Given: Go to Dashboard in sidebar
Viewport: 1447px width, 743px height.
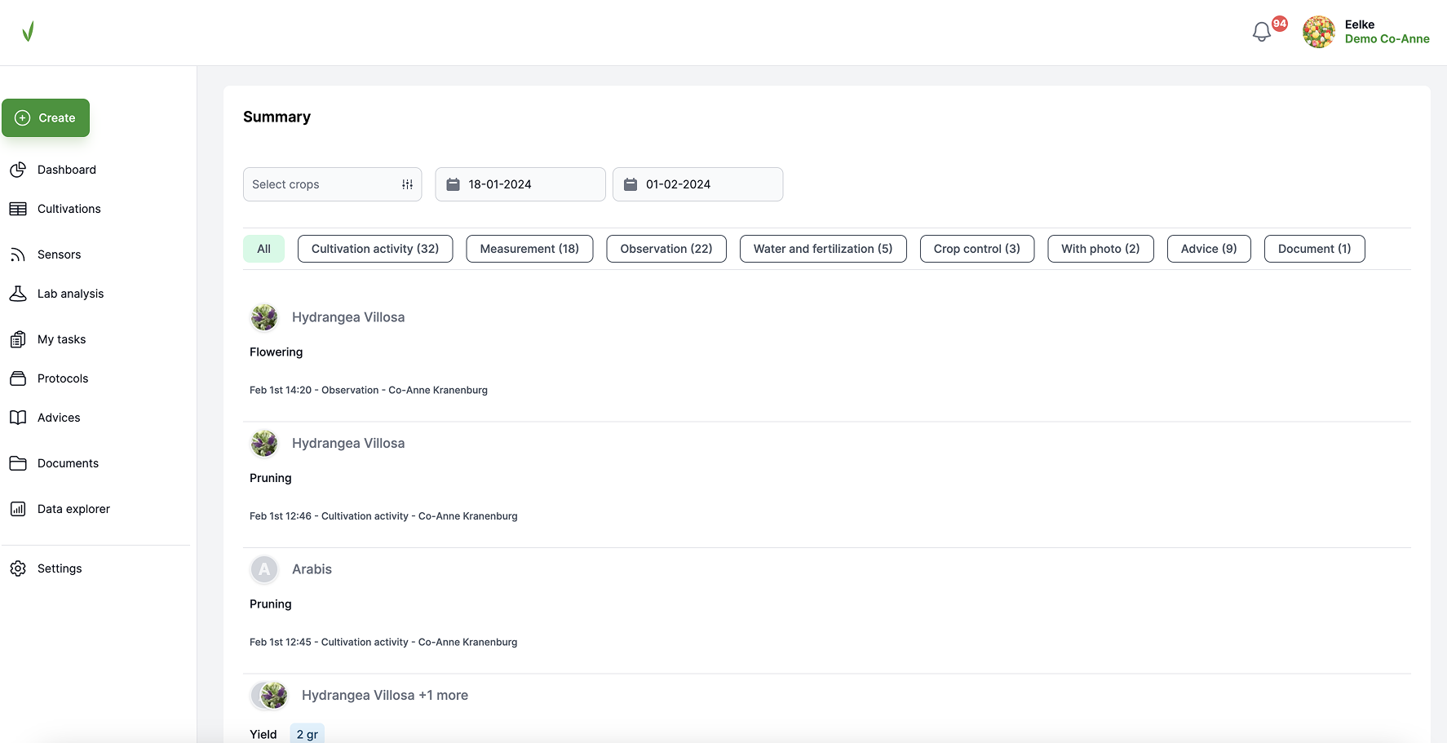Looking at the screenshot, I should click(67, 170).
